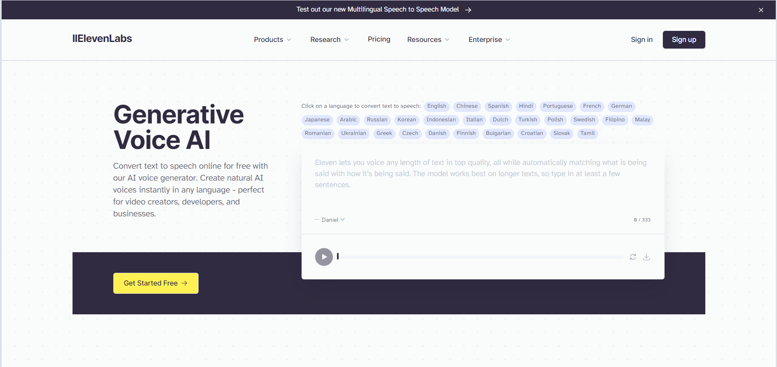Screen dimensions: 777x367
Task: Click the Sign up button
Action: (x=684, y=39)
